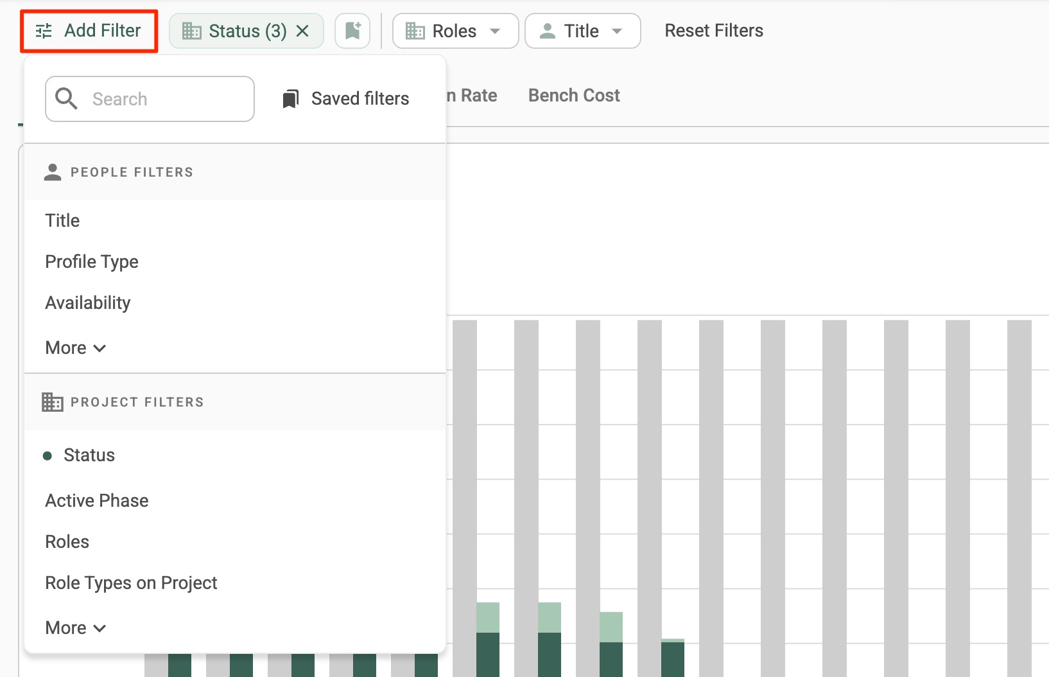Open the Title dropdown in toolbar
Image resolution: width=1049 pixels, height=677 pixels.
click(x=582, y=31)
